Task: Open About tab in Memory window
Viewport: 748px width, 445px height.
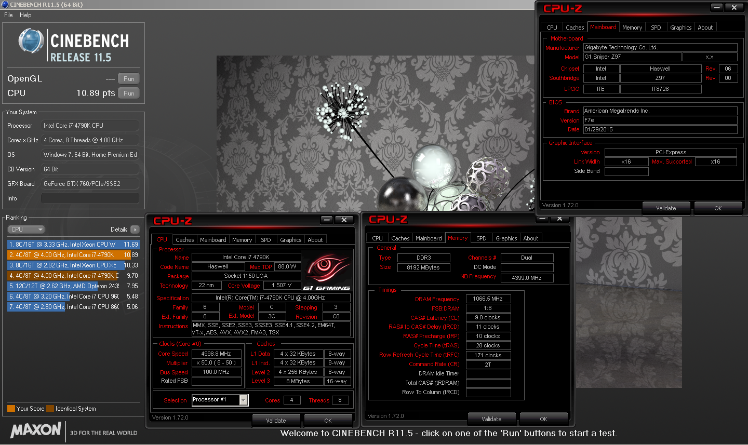Action: (x=531, y=238)
